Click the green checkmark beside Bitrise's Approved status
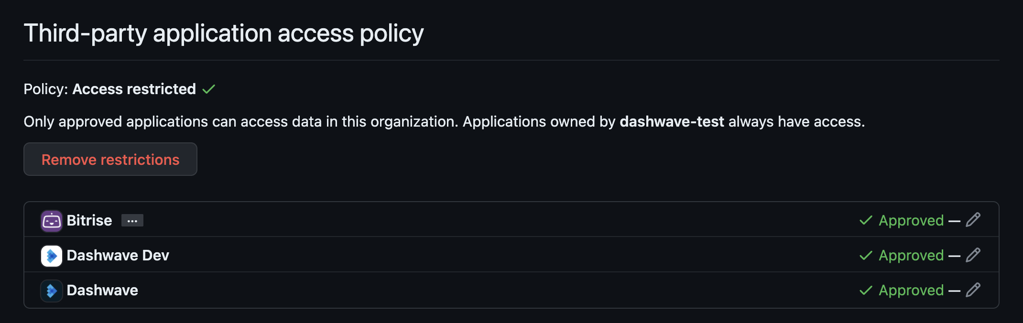 tap(865, 220)
